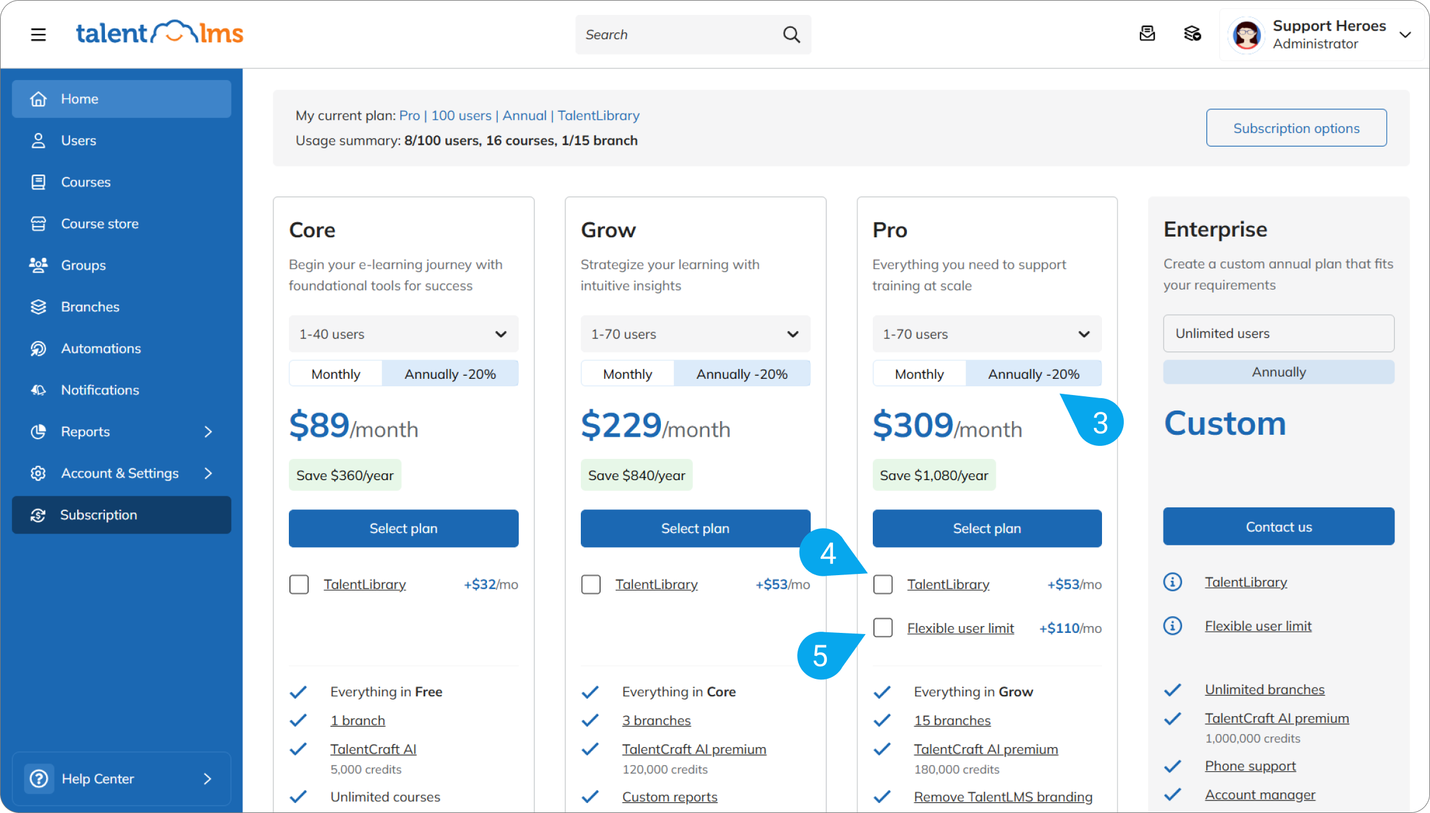The image size is (1430, 813).
Task: Click the Reports pie chart icon
Action: [x=39, y=432]
